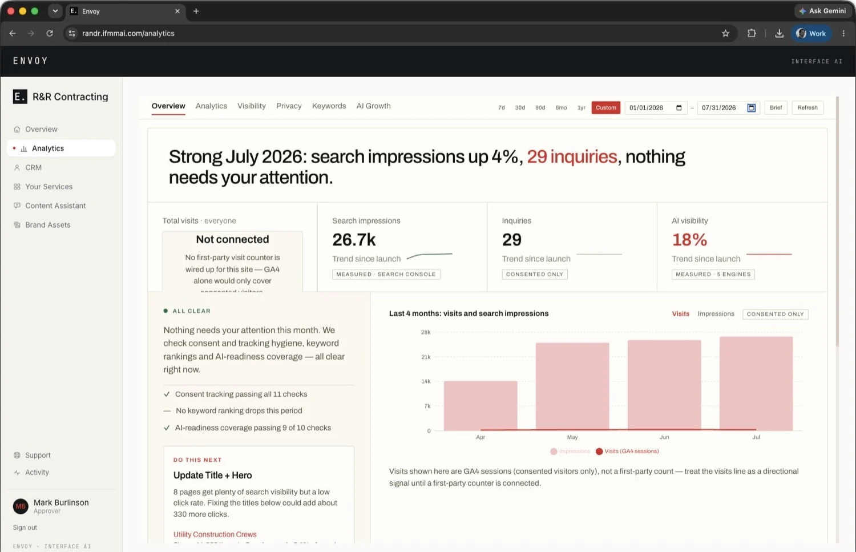Open the Work profile button
The image size is (856, 552).
[x=811, y=34]
